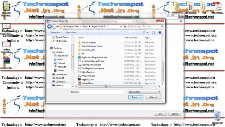Image resolution: width=225 pixels, height=127 pixels.
Task: Open the Music library
Action: [59, 60]
